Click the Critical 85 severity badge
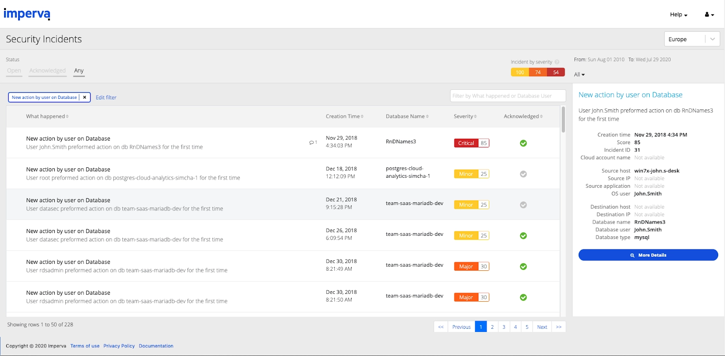725x356 pixels. (471, 143)
